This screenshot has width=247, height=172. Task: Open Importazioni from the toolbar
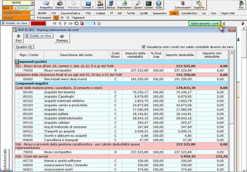click(124, 5)
